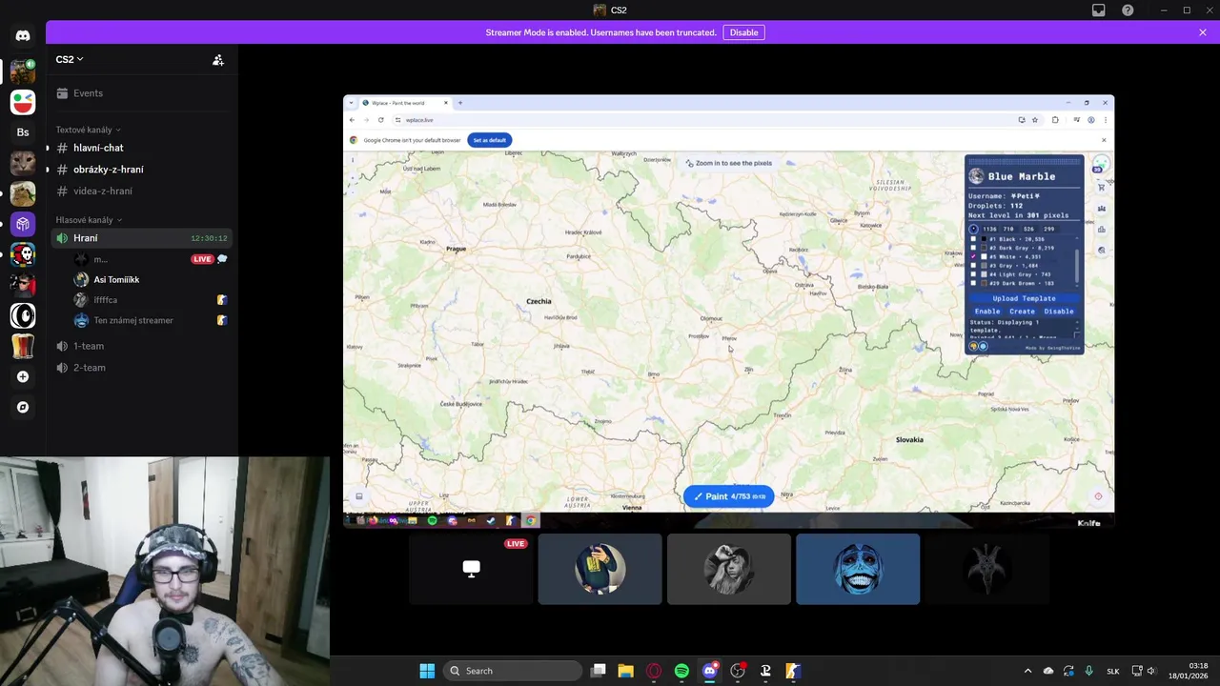The width and height of the screenshot is (1220, 686).
Task: Invite people to CS2 server icon
Action: (218, 59)
